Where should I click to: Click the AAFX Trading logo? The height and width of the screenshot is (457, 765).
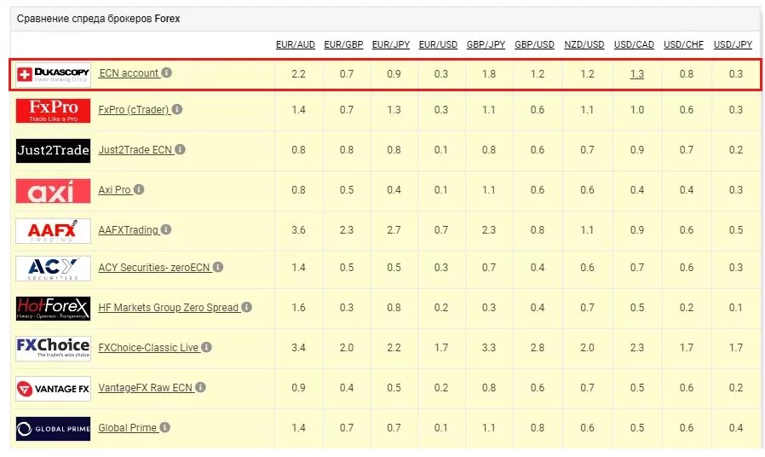(53, 230)
